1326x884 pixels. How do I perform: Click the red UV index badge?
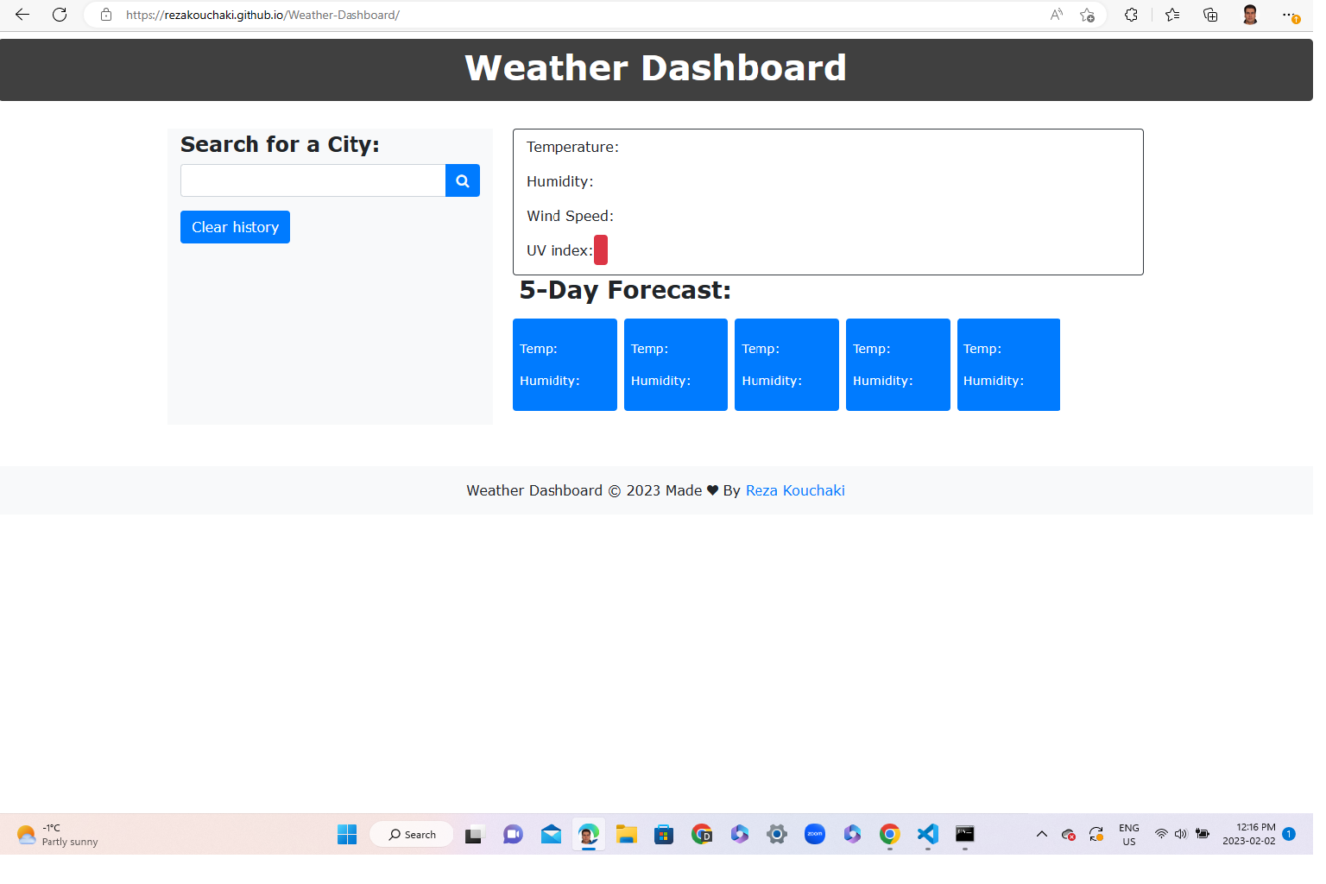[x=601, y=249]
